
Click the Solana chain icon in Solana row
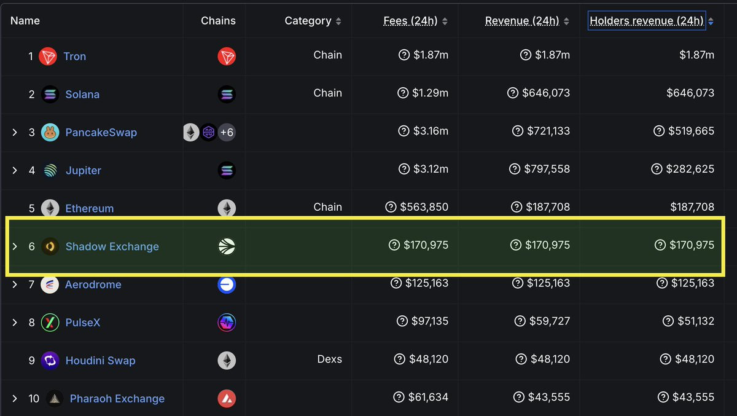(x=227, y=95)
